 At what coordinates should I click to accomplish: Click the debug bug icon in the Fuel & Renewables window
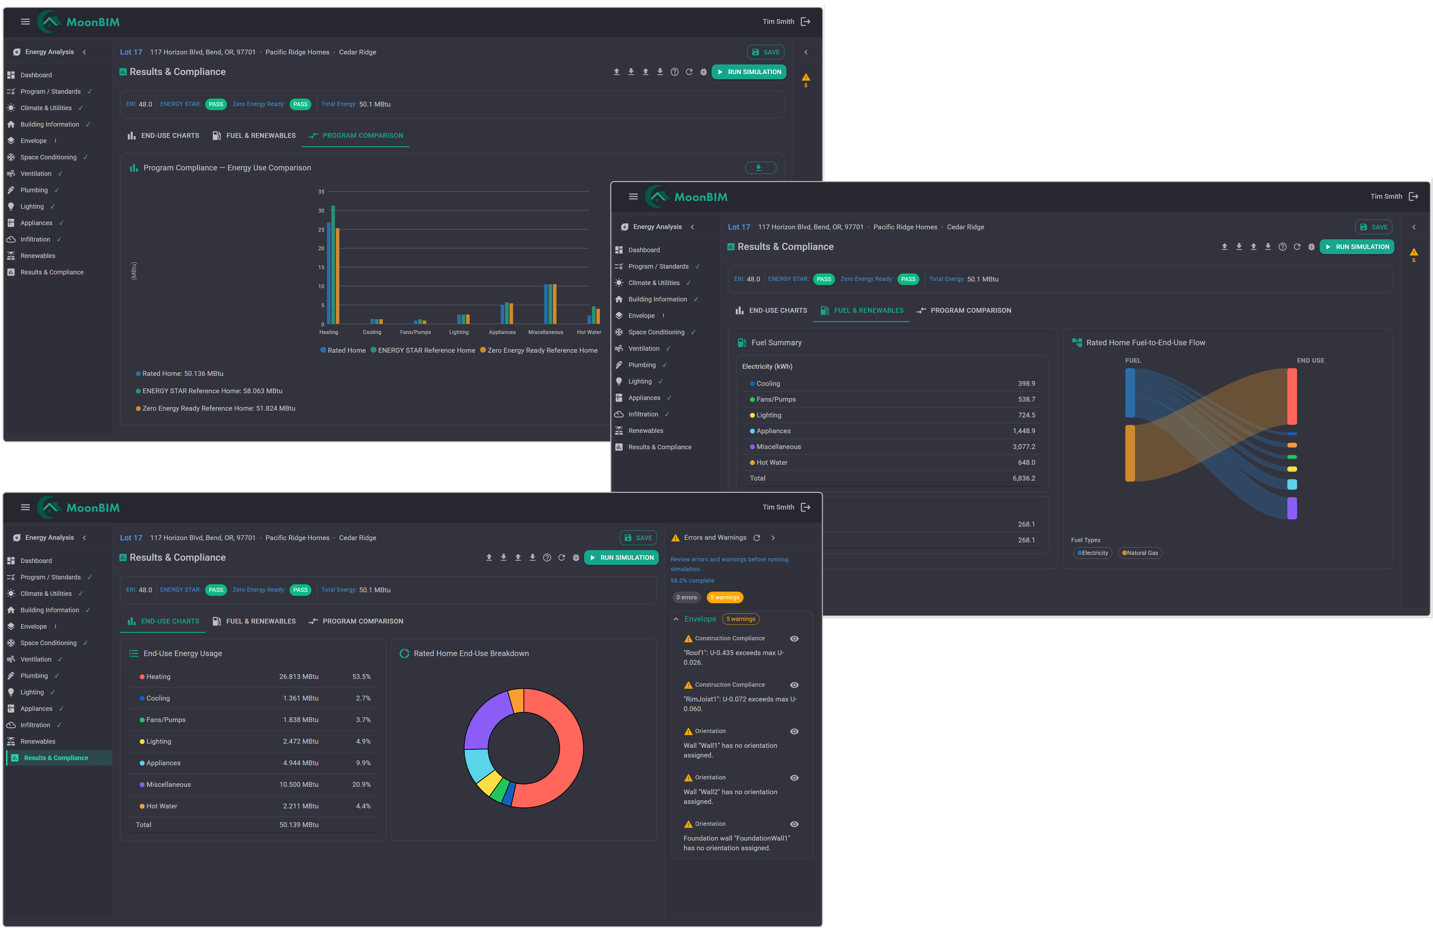(x=1311, y=247)
